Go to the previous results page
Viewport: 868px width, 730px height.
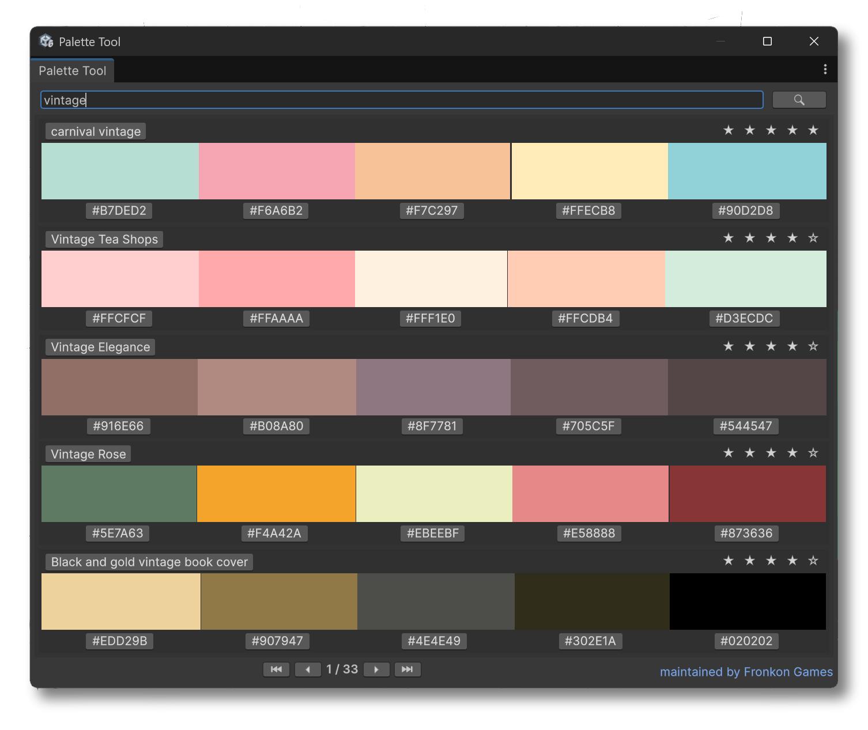[308, 669]
